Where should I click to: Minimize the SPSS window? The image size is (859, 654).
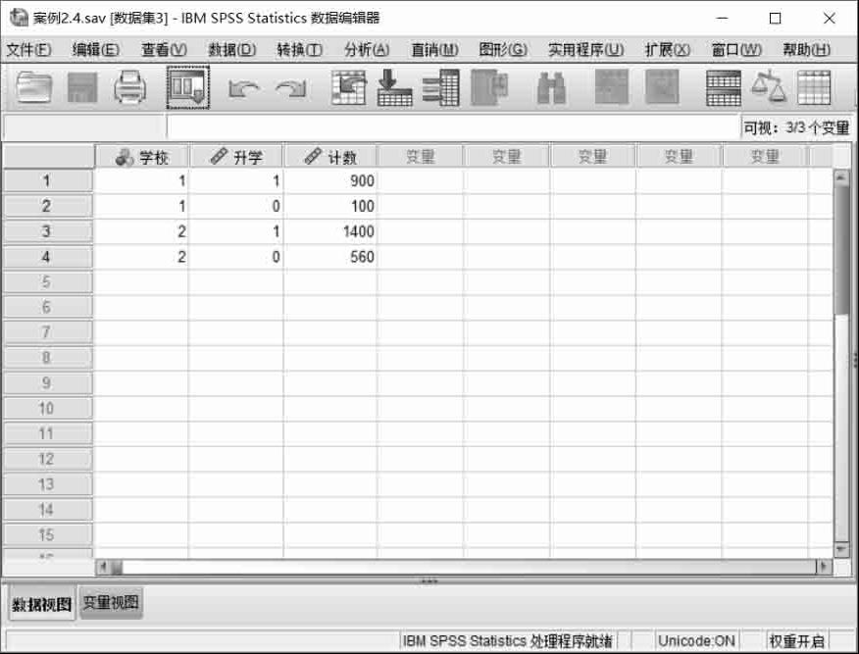pyautogui.click(x=723, y=19)
